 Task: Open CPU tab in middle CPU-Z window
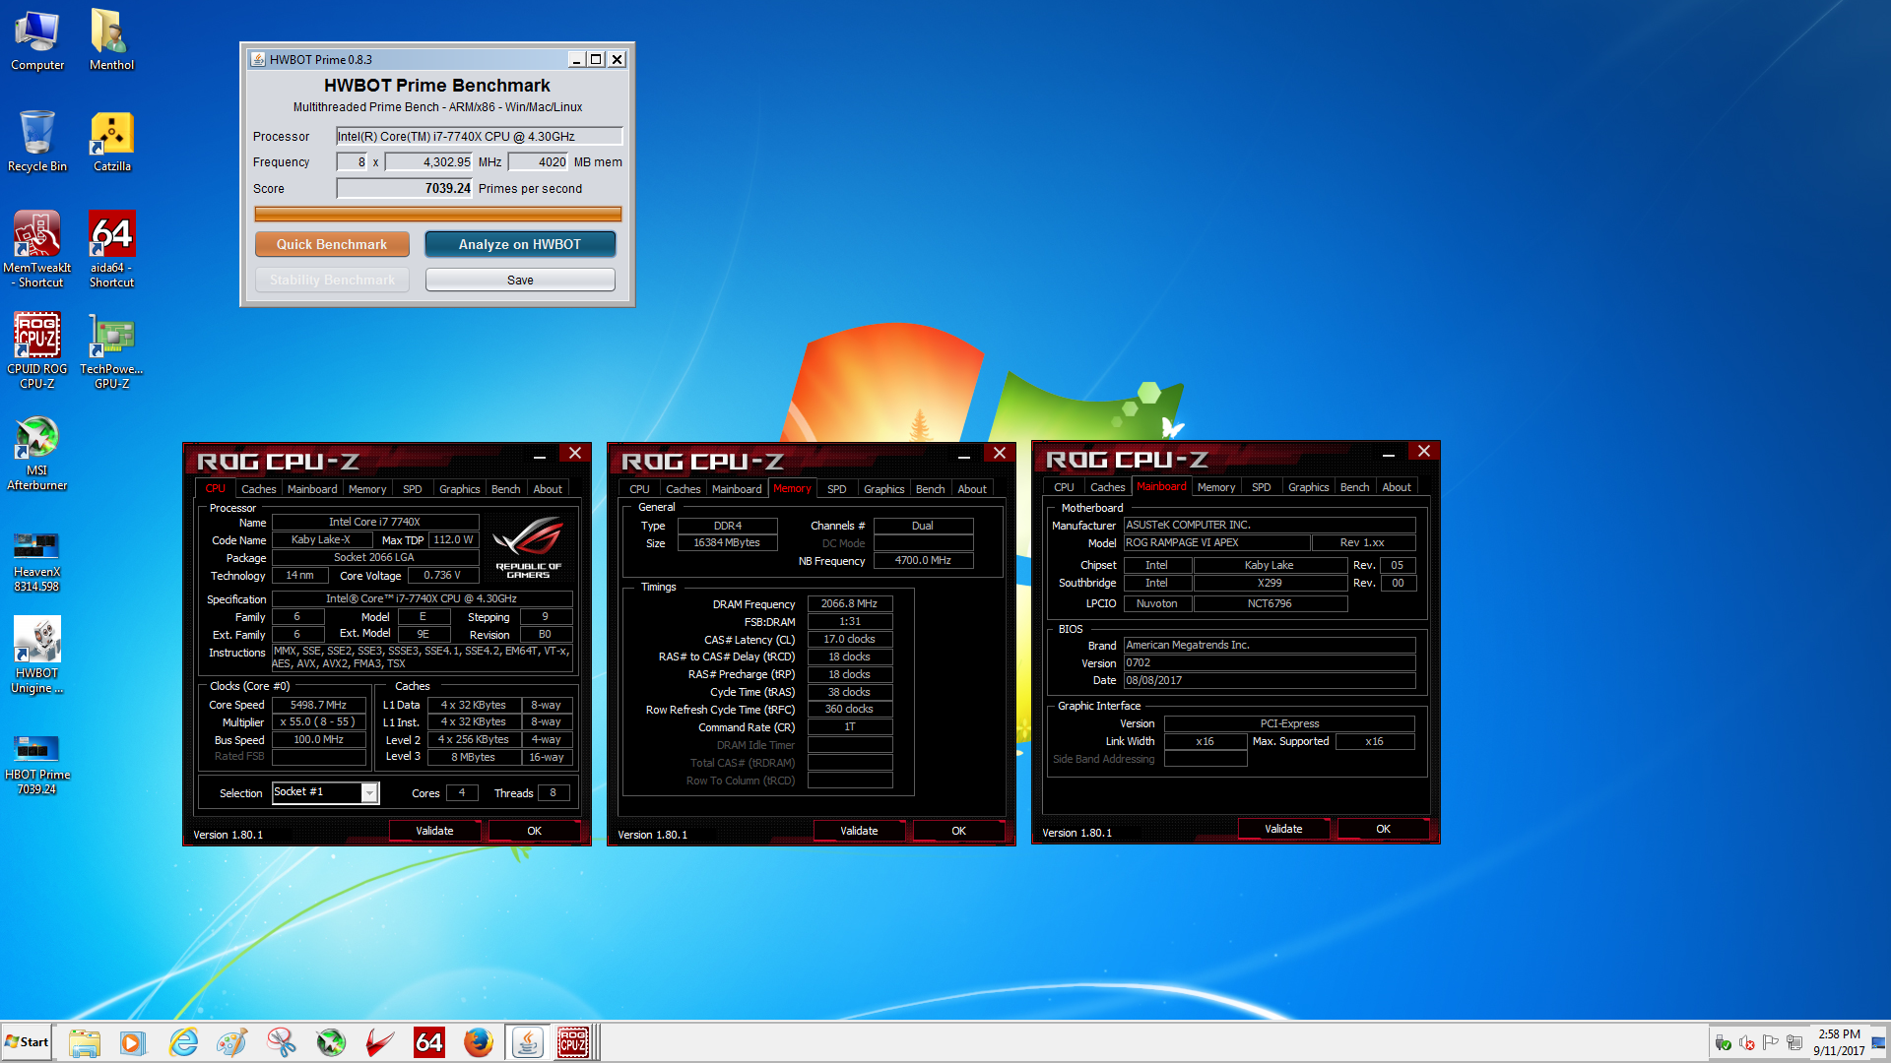[640, 489]
